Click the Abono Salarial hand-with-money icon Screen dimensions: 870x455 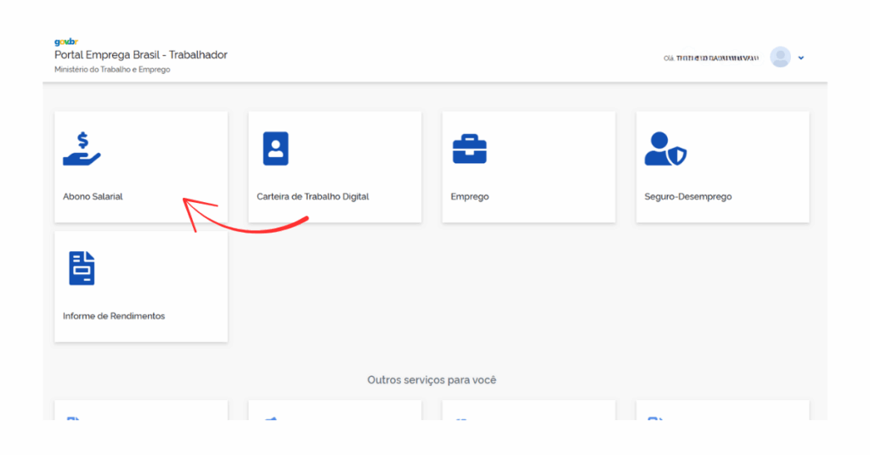click(x=82, y=149)
